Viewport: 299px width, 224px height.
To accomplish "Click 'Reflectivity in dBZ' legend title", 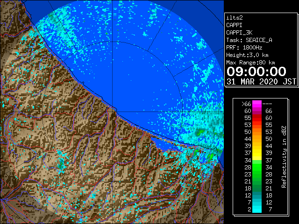I will 284,157.
